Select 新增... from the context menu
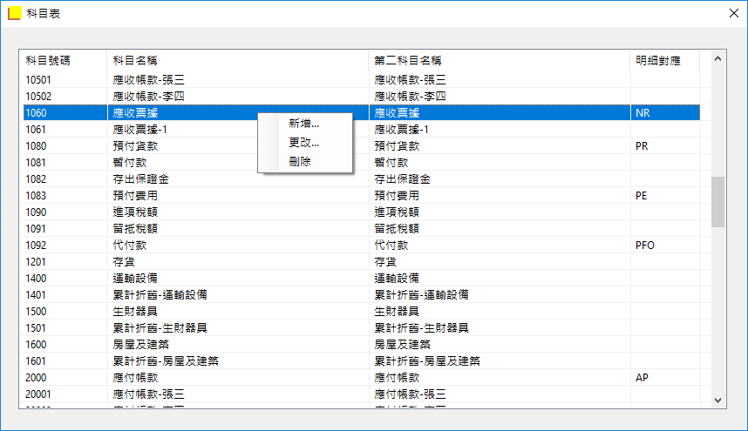Viewport: 748px width, 431px height. coord(304,124)
